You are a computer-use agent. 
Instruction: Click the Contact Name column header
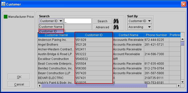[128, 35]
